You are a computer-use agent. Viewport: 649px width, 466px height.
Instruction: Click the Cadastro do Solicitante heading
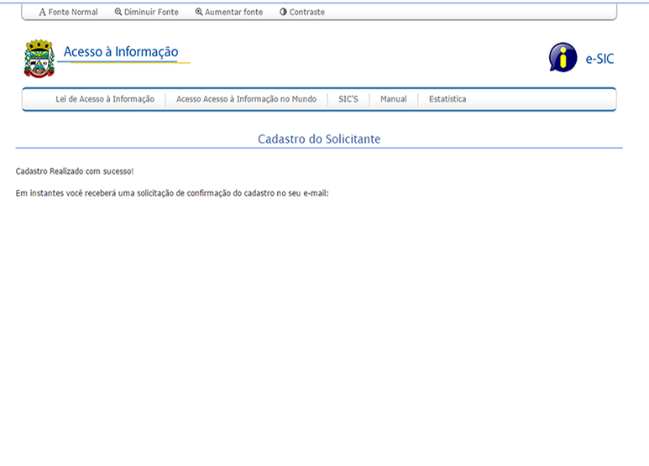pyautogui.click(x=319, y=139)
